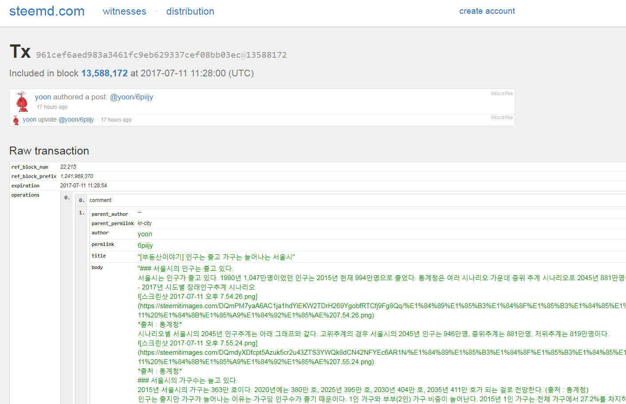Click the Raw transaction heading
Screen dimensions: 626x404
click(x=49, y=151)
